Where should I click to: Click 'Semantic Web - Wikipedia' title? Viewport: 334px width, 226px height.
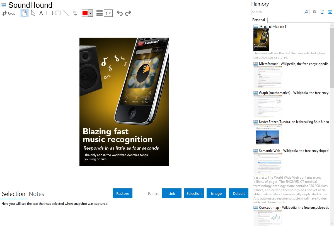294,151
